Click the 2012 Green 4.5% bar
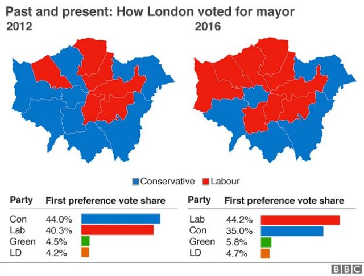The width and height of the screenshot is (364, 276). (x=85, y=241)
